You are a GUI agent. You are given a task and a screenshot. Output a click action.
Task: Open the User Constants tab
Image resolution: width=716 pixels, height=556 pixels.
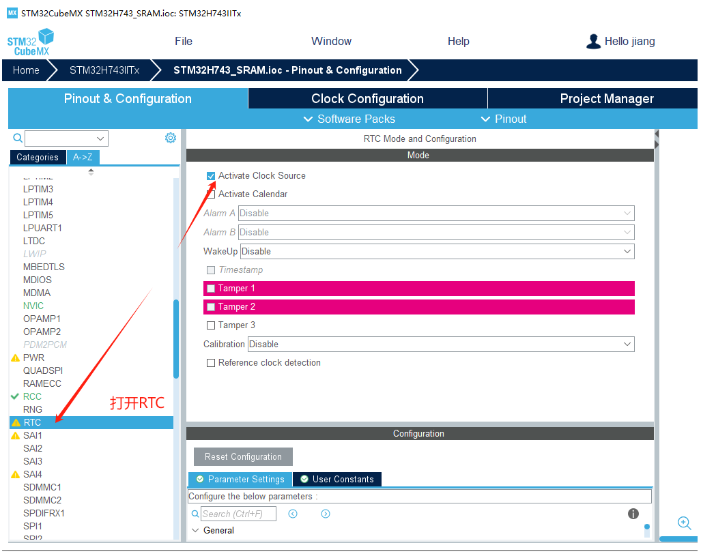(337, 480)
